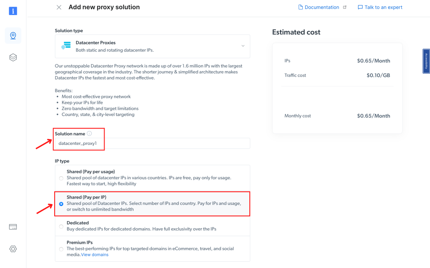Open settings via the gear icon
430x268 pixels.
(x=13, y=249)
